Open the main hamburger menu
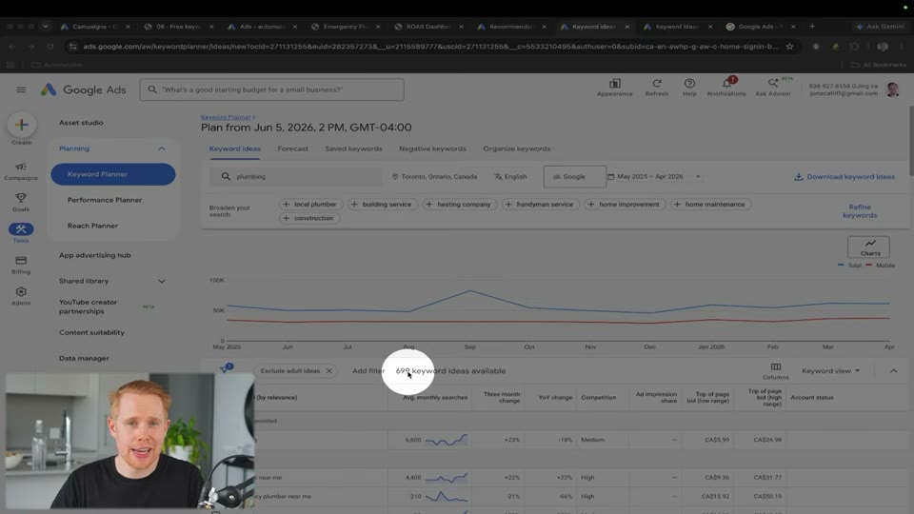The width and height of the screenshot is (914, 514). point(21,89)
